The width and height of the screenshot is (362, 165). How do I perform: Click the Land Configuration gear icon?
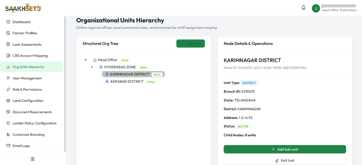(x=8, y=101)
